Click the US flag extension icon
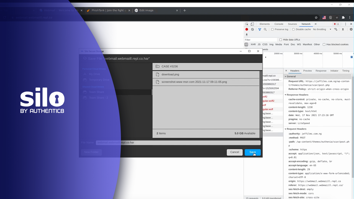The image size is (354, 199). [x=324, y=18]
